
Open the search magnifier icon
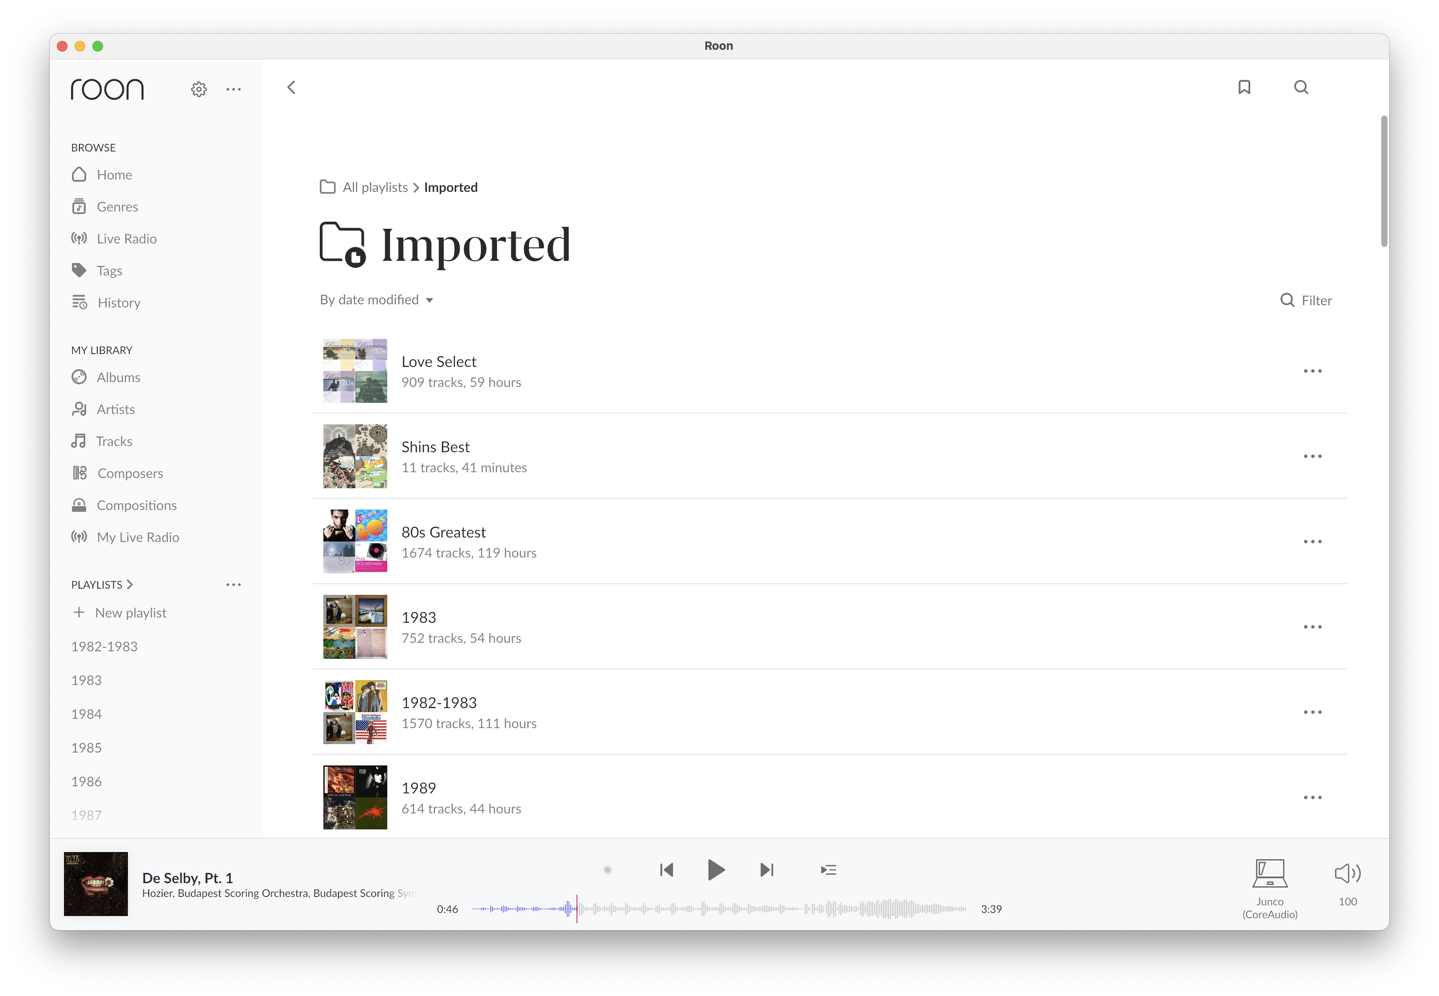click(1300, 88)
